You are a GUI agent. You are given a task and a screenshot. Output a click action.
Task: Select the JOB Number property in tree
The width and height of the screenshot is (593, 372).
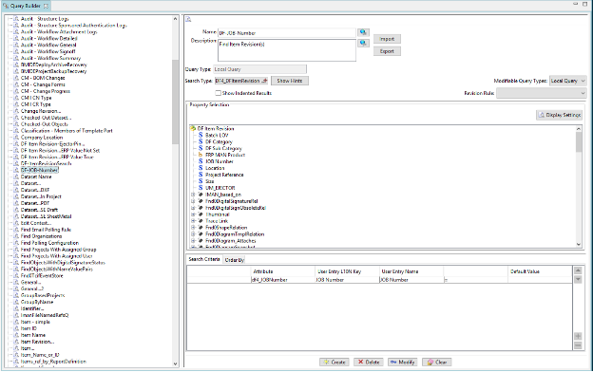click(220, 161)
